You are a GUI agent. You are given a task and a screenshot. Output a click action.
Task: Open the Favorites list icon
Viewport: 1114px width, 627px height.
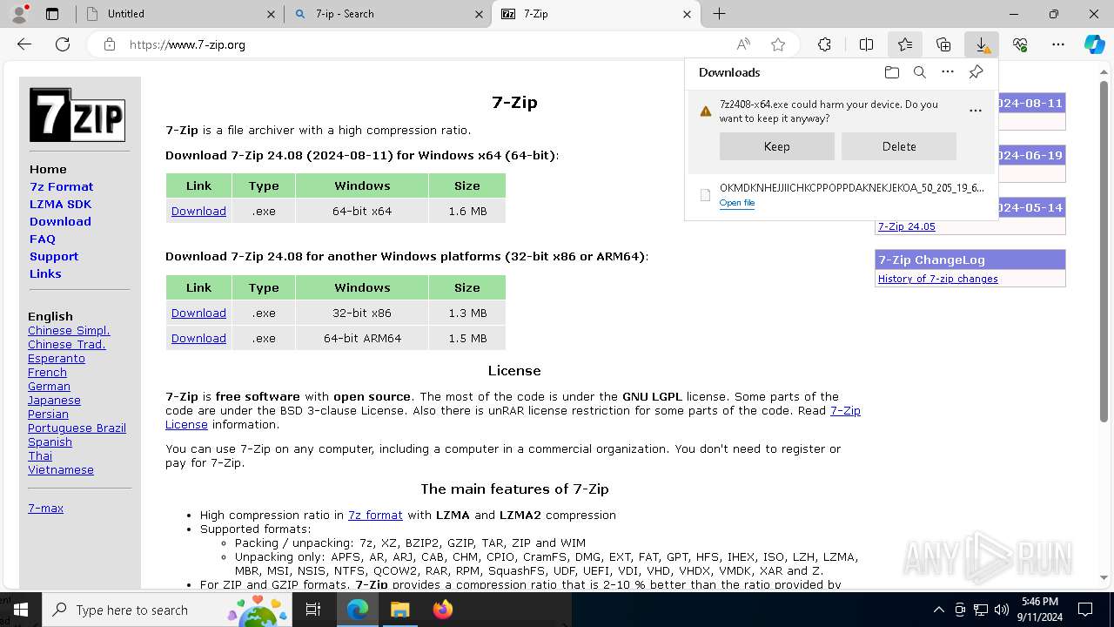click(905, 44)
